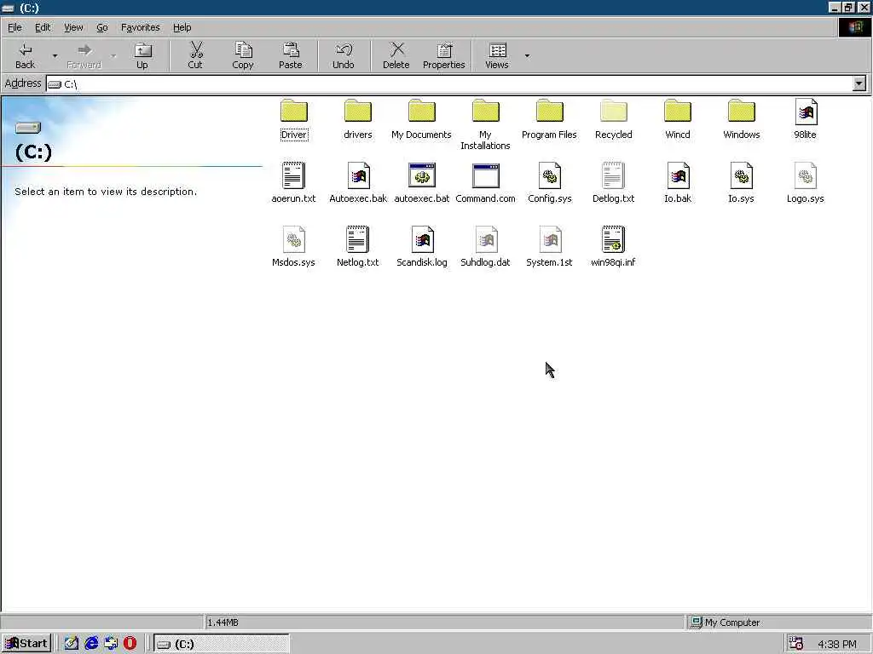Click the Windows logo throbber in the menu bar
873x654 pixels.
(x=855, y=27)
